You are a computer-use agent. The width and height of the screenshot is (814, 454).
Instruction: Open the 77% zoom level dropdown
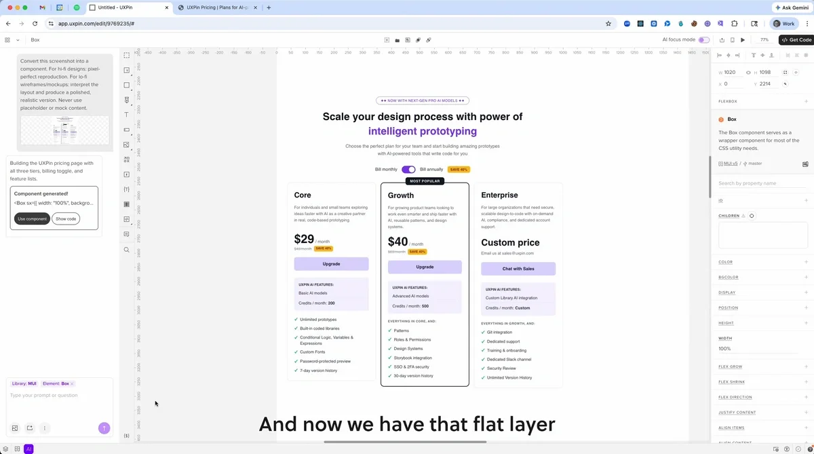point(764,40)
